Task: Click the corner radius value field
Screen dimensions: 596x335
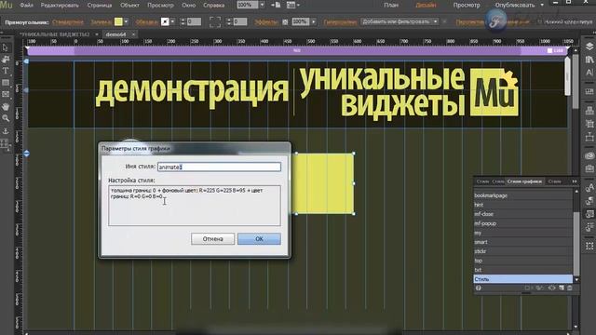Action: pos(240,21)
